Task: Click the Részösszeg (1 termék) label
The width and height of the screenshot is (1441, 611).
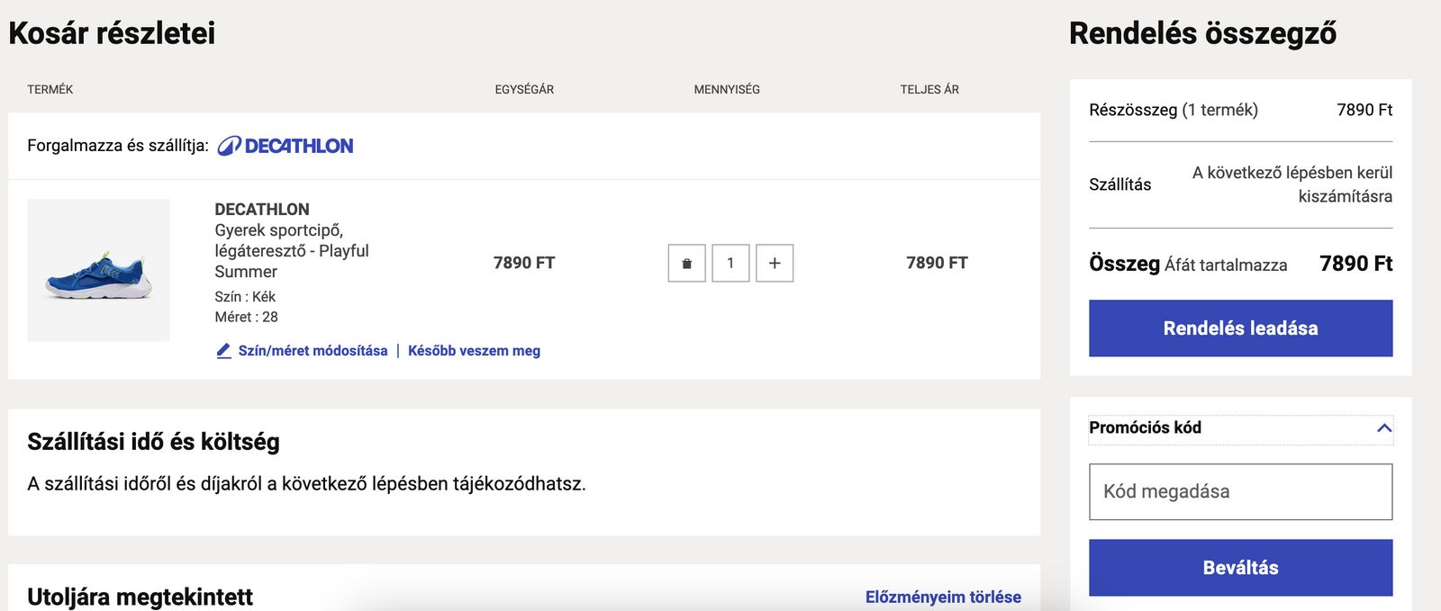Action: point(1174,110)
